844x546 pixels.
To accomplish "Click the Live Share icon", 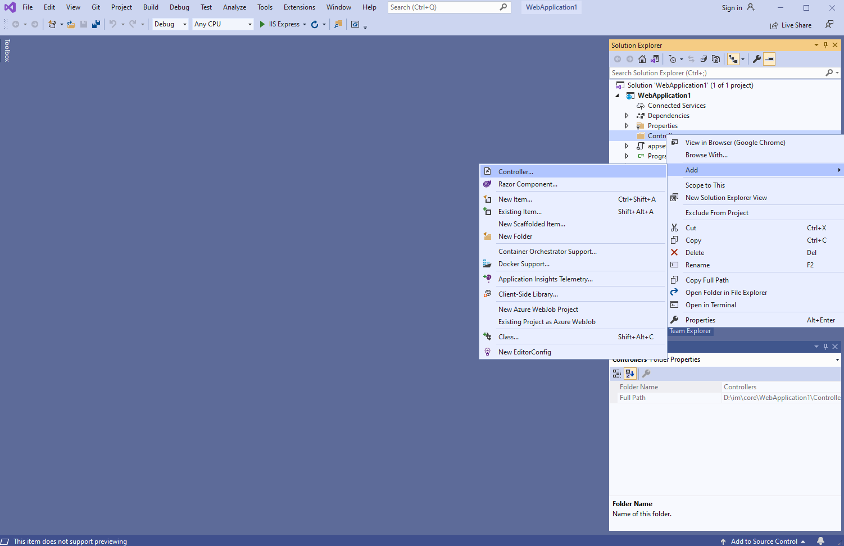I will pyautogui.click(x=774, y=25).
